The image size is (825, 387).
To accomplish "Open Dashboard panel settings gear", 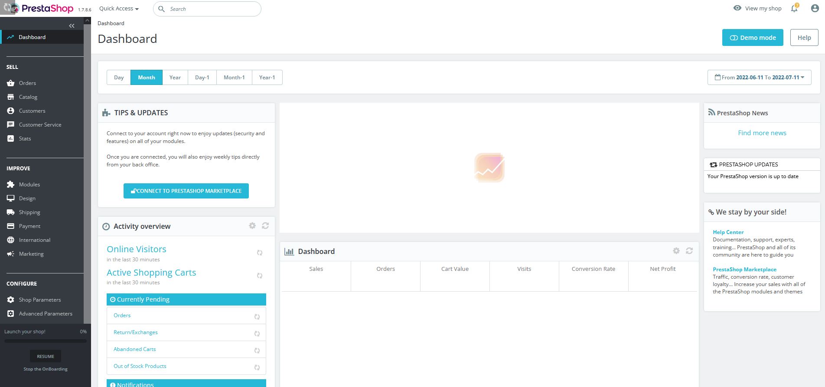I will (676, 251).
